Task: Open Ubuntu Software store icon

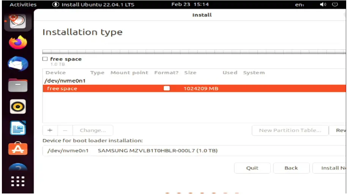Action: (x=18, y=148)
